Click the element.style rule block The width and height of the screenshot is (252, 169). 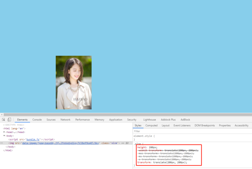pyautogui.click(x=144, y=138)
